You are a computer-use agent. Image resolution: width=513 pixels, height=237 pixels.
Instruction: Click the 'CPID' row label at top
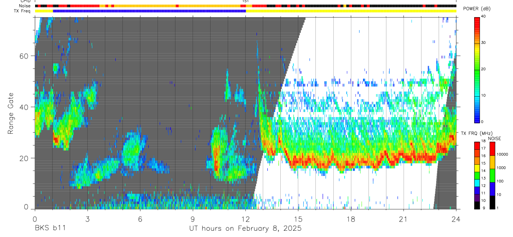(25, 1)
